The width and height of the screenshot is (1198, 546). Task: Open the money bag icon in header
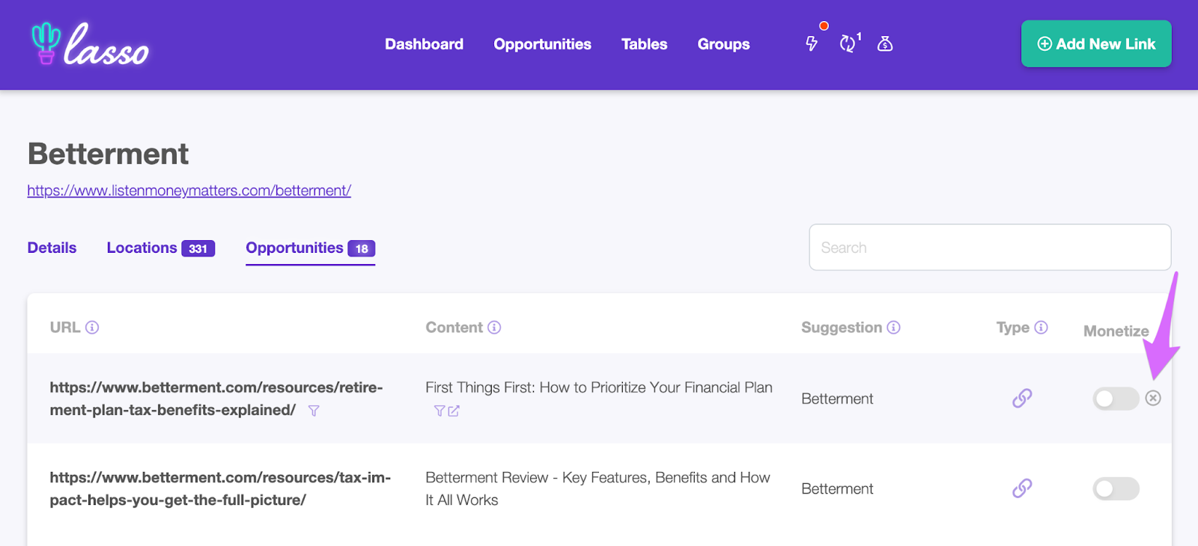pos(885,43)
